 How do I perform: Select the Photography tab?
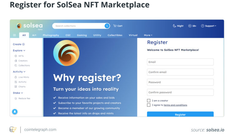coord(51,35)
